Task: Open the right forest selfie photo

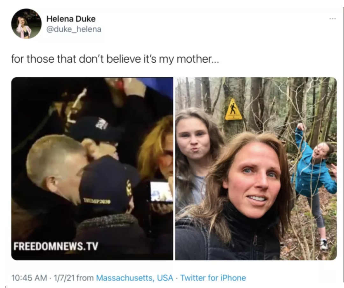Action: pos(256,169)
